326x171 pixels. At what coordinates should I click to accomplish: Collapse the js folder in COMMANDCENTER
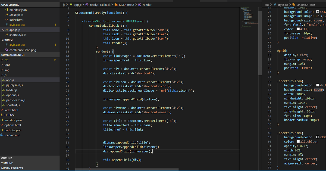pyautogui.click(x=5, y=75)
